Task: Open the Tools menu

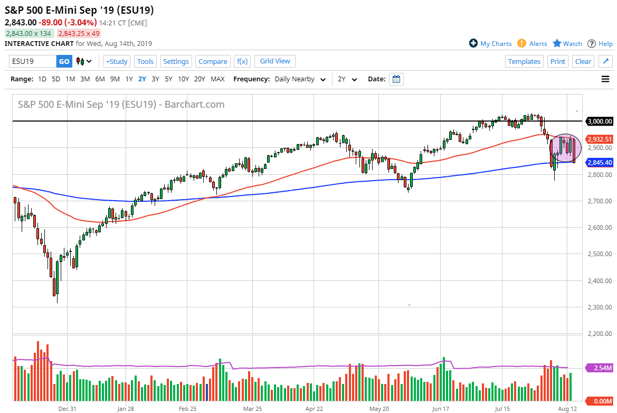Action: (x=145, y=61)
